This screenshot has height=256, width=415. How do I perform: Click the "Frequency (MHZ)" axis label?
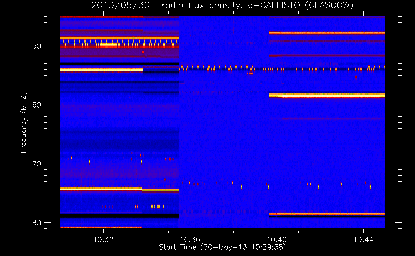[x=24, y=123]
